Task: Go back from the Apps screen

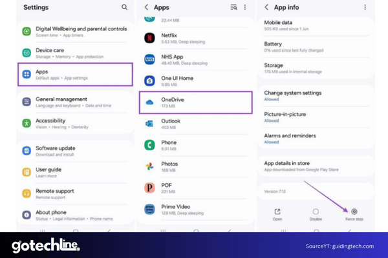Action: [x=146, y=7]
